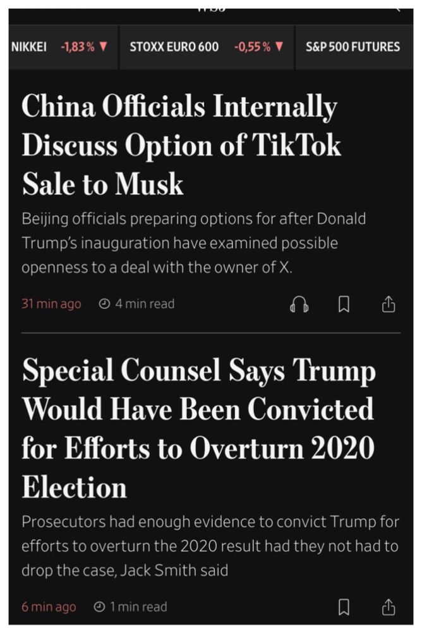Expand the S&P 500 FUTURES ticker entry

pyautogui.click(x=353, y=46)
